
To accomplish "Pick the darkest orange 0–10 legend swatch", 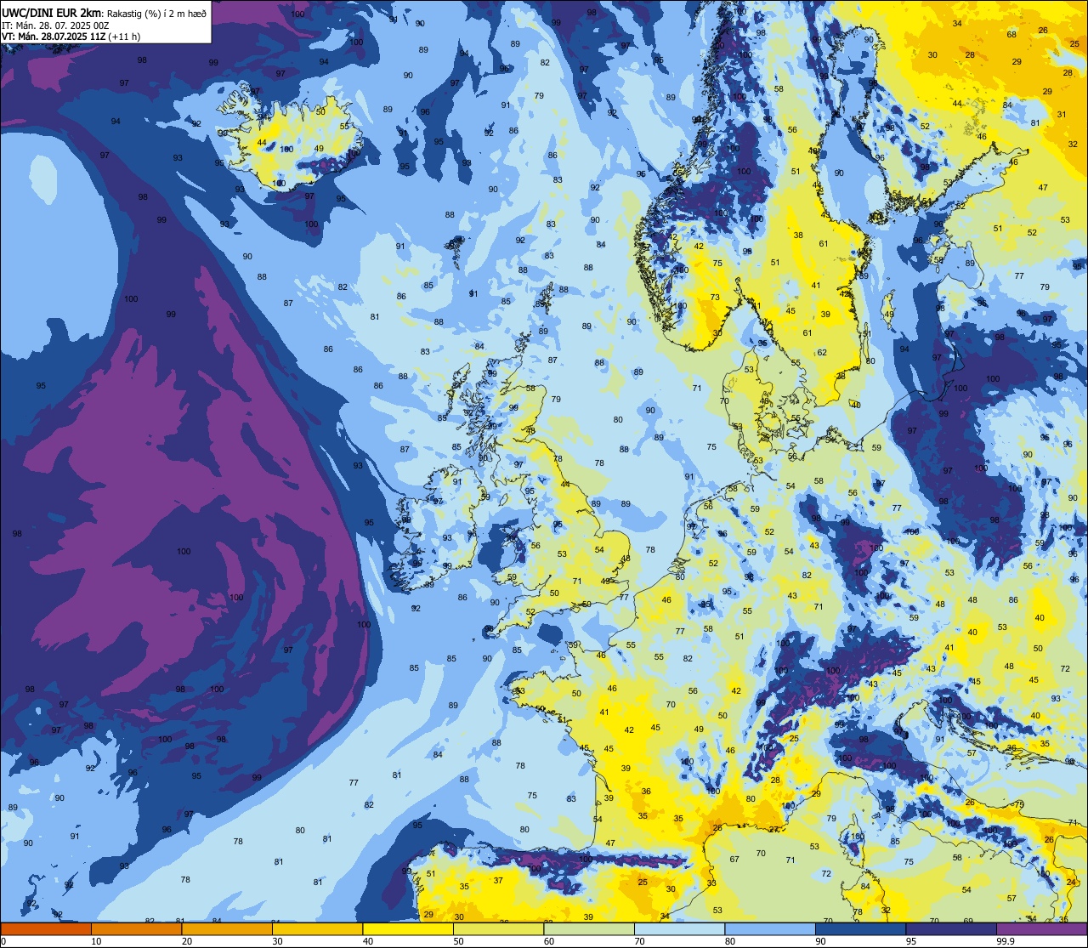I will tap(46, 928).
